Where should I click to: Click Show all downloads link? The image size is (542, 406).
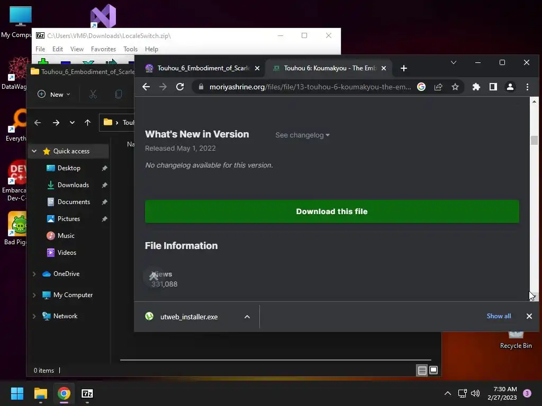(499, 316)
